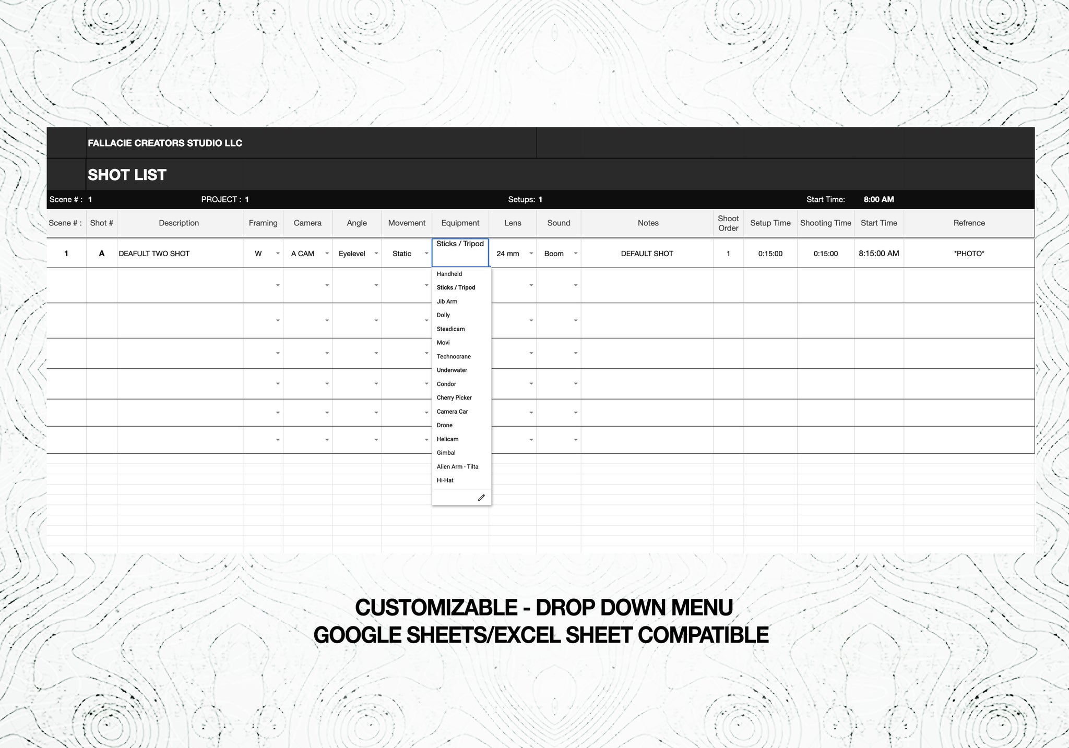1069x748 pixels.
Task: Open the Boom sound dropdown
Action: coord(576,254)
